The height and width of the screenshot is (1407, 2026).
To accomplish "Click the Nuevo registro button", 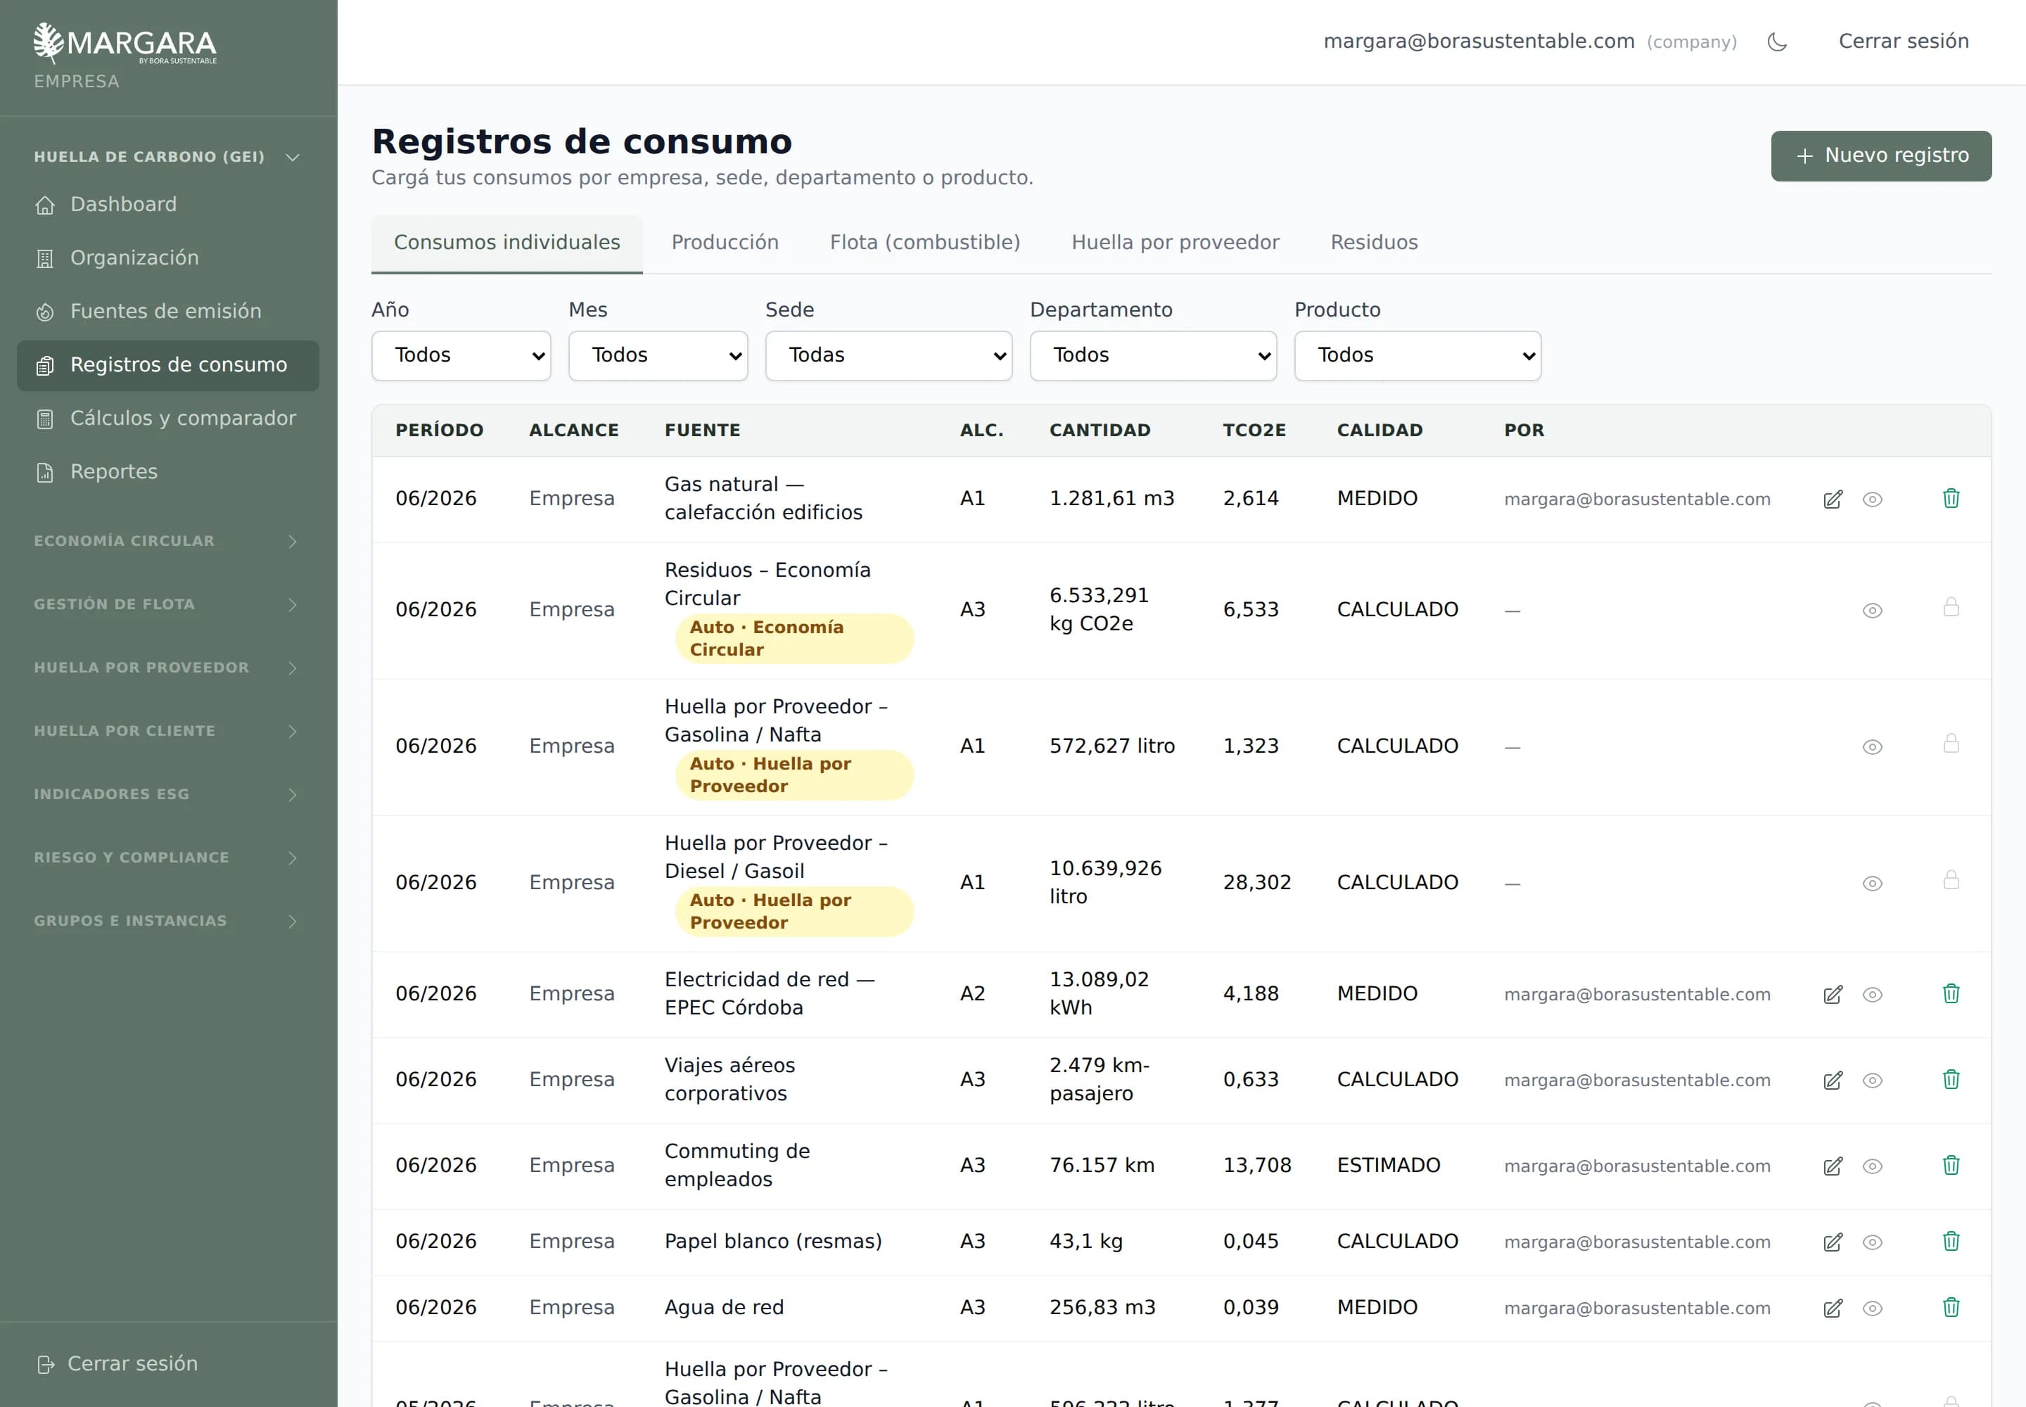I will tap(1880, 156).
